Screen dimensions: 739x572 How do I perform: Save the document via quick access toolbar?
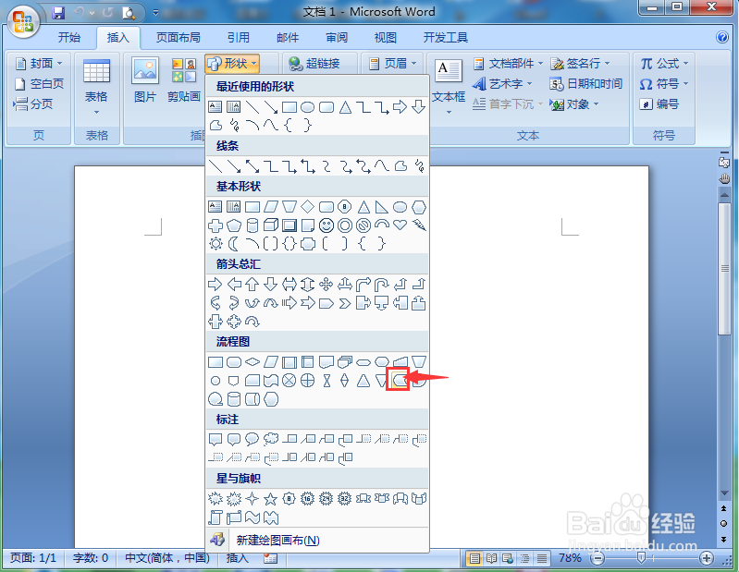click(x=58, y=13)
